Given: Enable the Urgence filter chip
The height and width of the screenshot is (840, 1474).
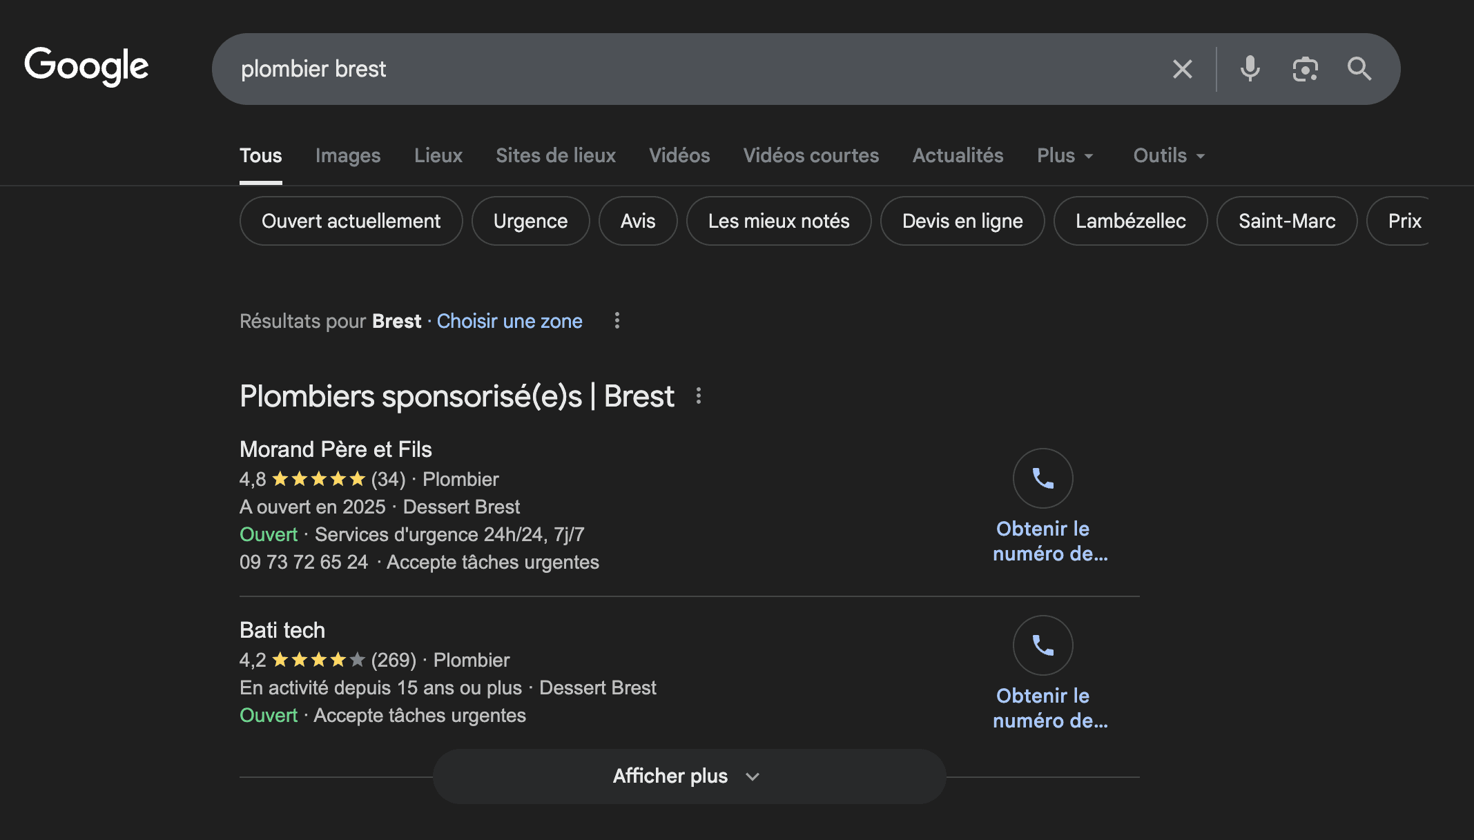Looking at the screenshot, I should pyautogui.click(x=530, y=221).
